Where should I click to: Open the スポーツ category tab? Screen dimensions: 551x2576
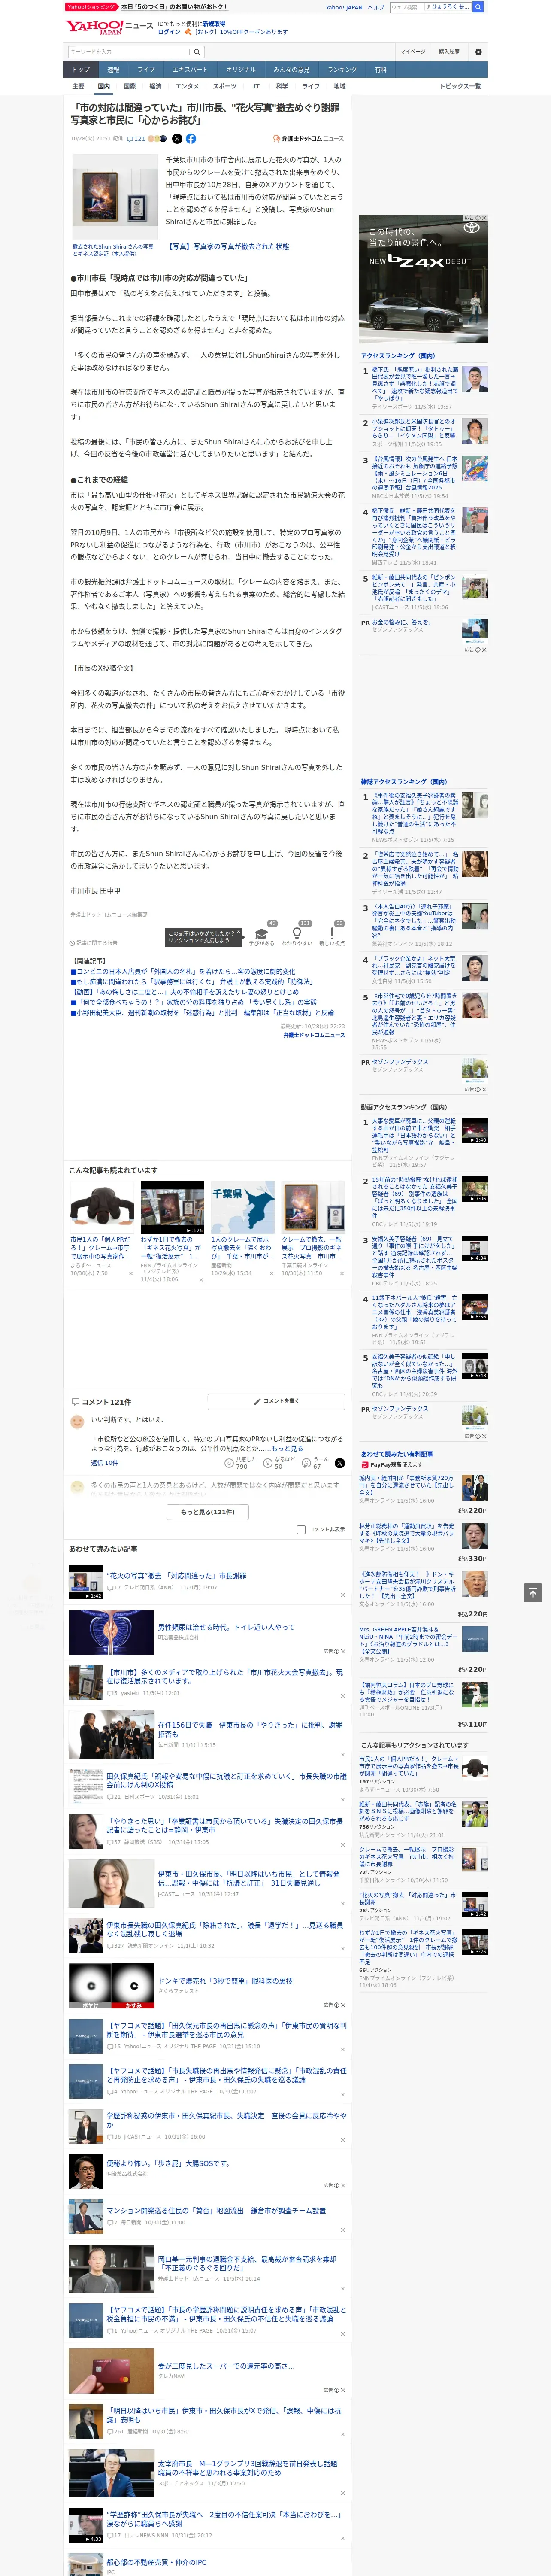[x=225, y=86]
